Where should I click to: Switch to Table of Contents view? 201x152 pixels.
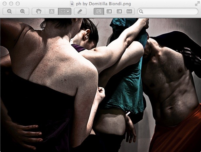[x=119, y=11]
